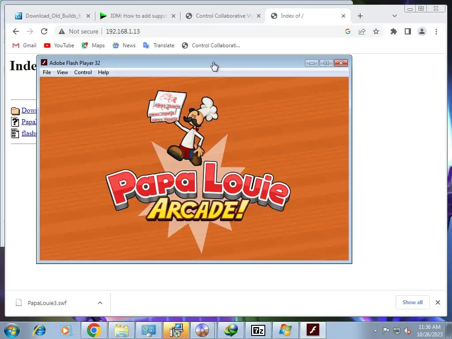Open Windows Explorer folder from taskbar

click(x=121, y=330)
